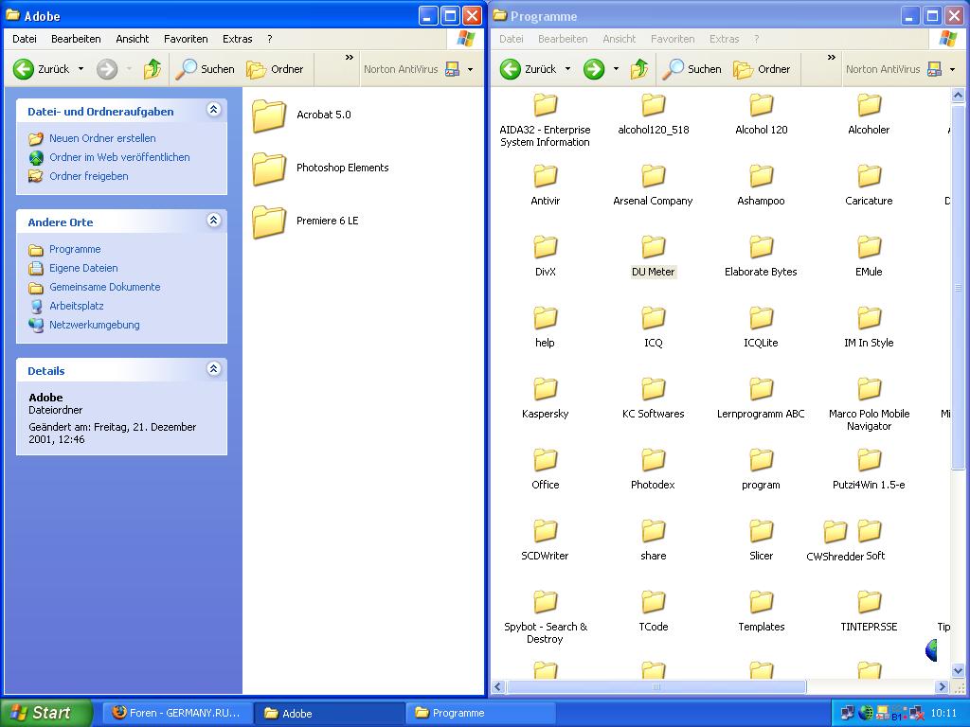Select the Marco Polo Mobile Navigator folder
970x727 pixels.
(x=870, y=405)
